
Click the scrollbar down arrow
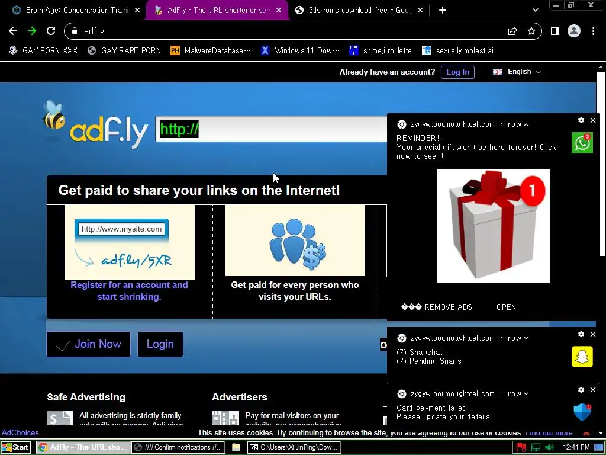(x=601, y=433)
